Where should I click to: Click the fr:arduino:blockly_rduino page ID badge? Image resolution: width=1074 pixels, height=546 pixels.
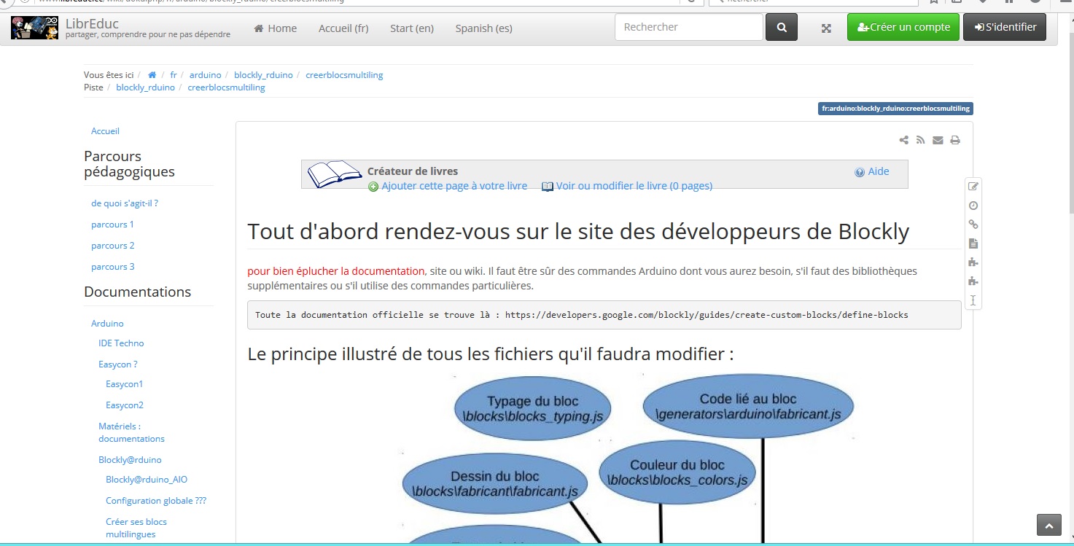pyautogui.click(x=895, y=109)
